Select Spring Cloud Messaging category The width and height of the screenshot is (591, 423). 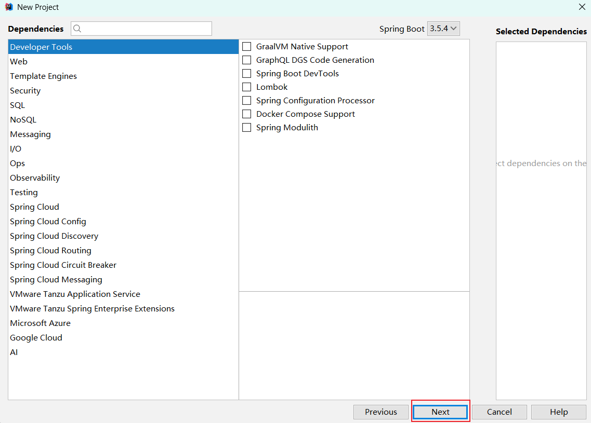coord(123,280)
